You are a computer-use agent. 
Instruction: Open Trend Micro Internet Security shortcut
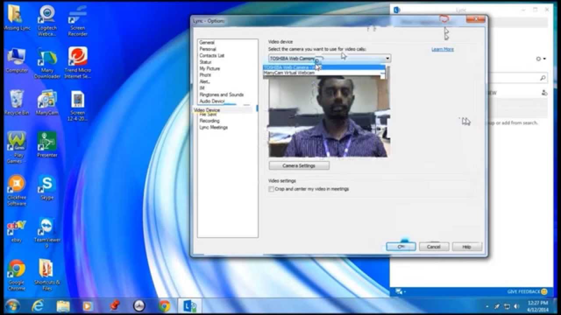[78, 64]
